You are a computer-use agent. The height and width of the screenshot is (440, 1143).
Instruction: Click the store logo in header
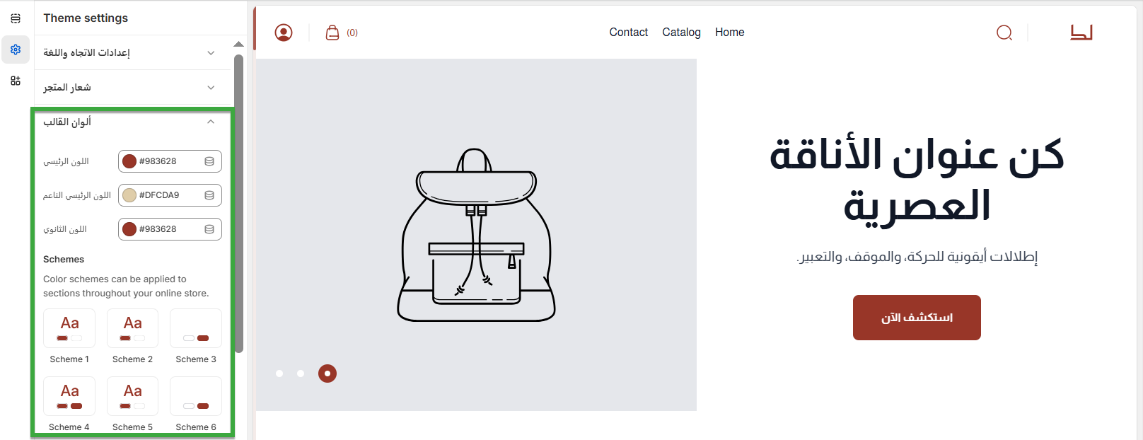pyautogui.click(x=1081, y=33)
